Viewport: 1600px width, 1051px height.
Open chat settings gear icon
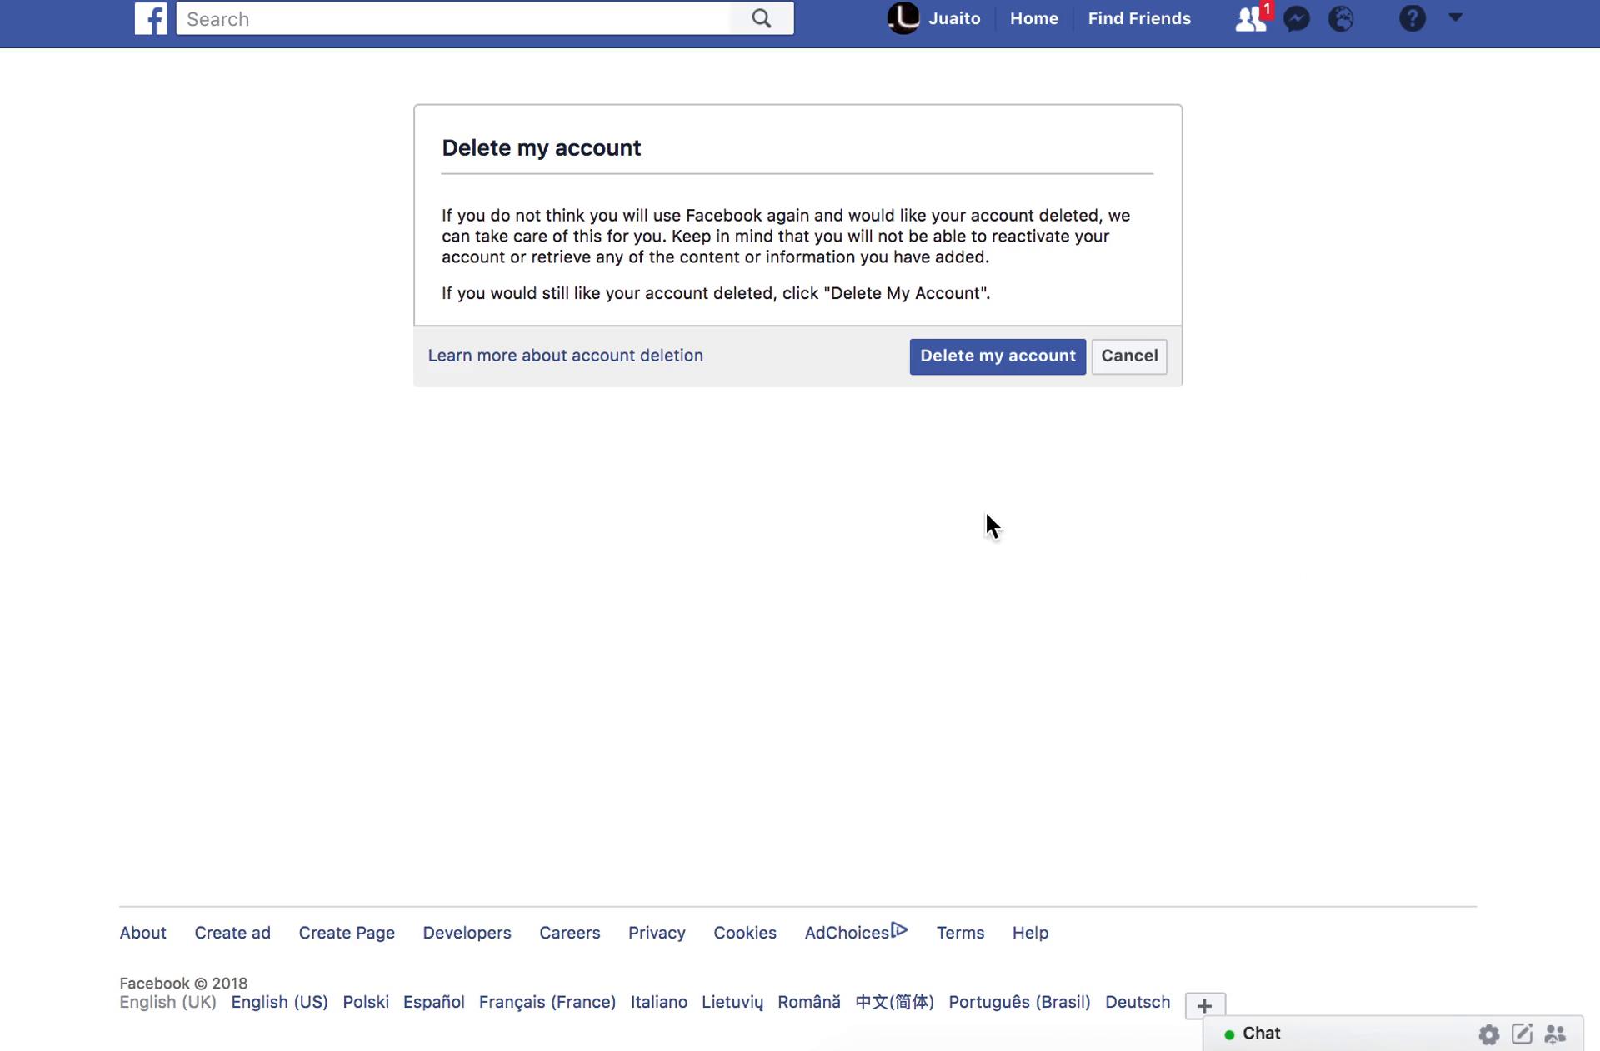coord(1489,1034)
